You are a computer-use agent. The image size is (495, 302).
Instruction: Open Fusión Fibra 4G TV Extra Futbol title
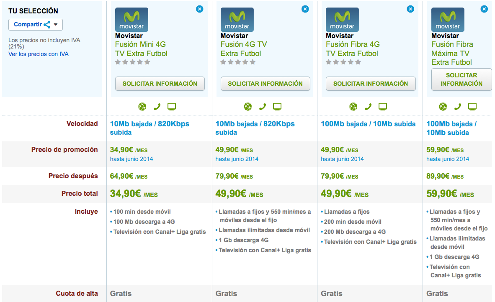(x=353, y=49)
